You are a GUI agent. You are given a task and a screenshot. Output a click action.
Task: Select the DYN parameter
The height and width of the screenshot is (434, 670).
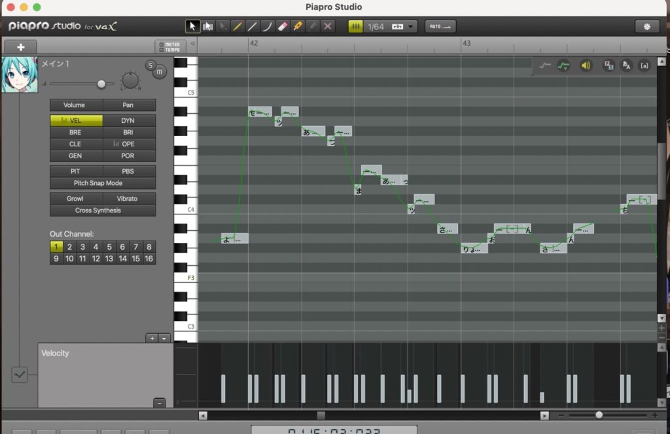pyautogui.click(x=129, y=121)
